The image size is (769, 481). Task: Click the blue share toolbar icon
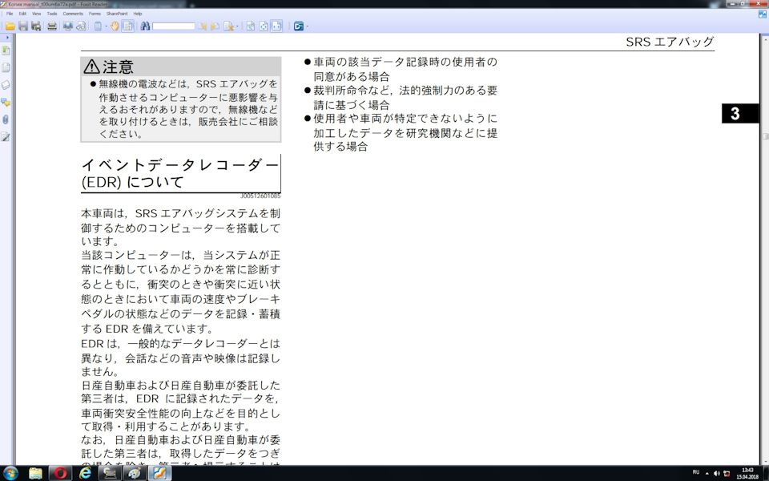pyautogui.click(x=298, y=26)
